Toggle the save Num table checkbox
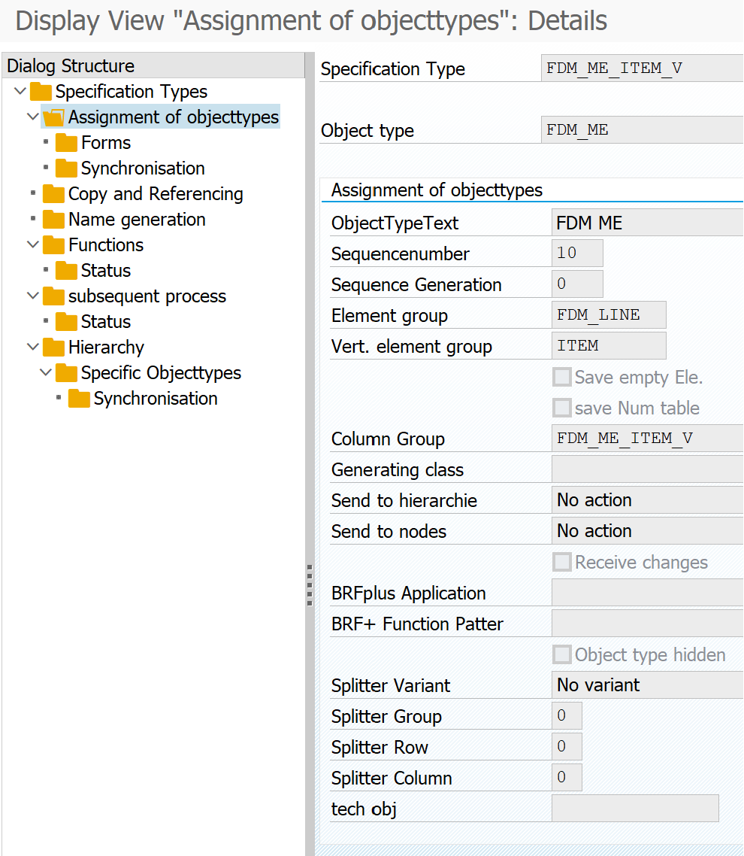The height and width of the screenshot is (856, 744). pyautogui.click(x=561, y=408)
